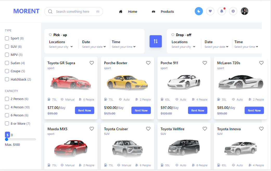Click the home house icon
Screen dimensions: 271x171
[121, 12]
